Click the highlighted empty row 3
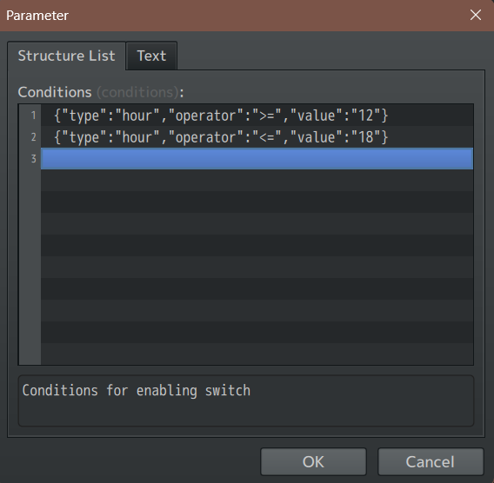Viewport: 494px width, 483px height. pyautogui.click(x=257, y=159)
